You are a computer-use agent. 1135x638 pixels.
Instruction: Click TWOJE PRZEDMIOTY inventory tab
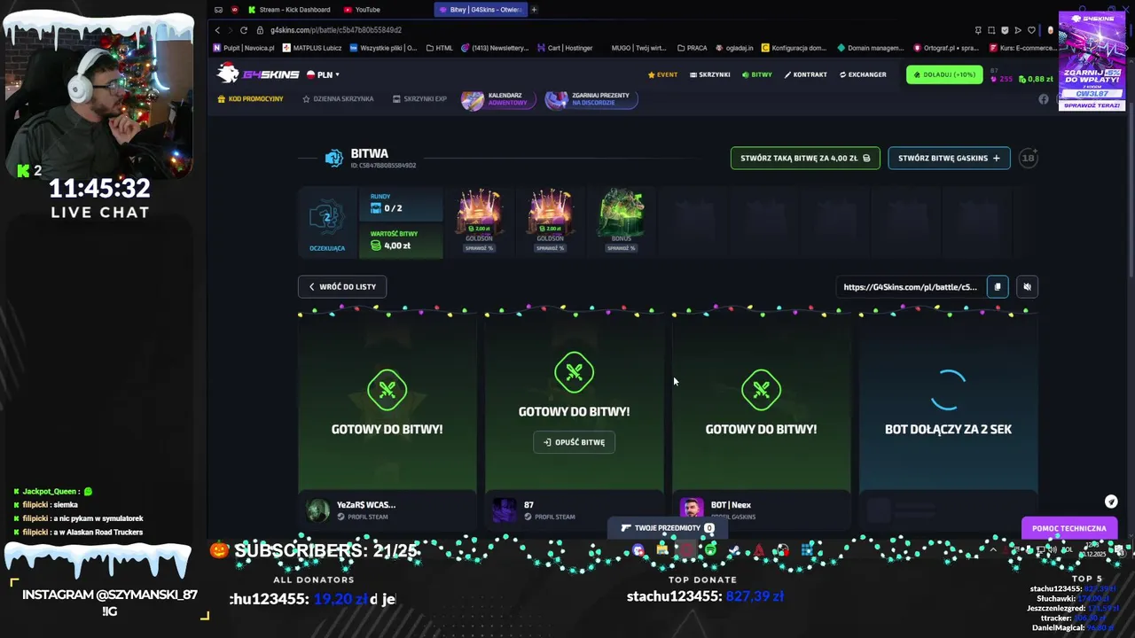667,528
